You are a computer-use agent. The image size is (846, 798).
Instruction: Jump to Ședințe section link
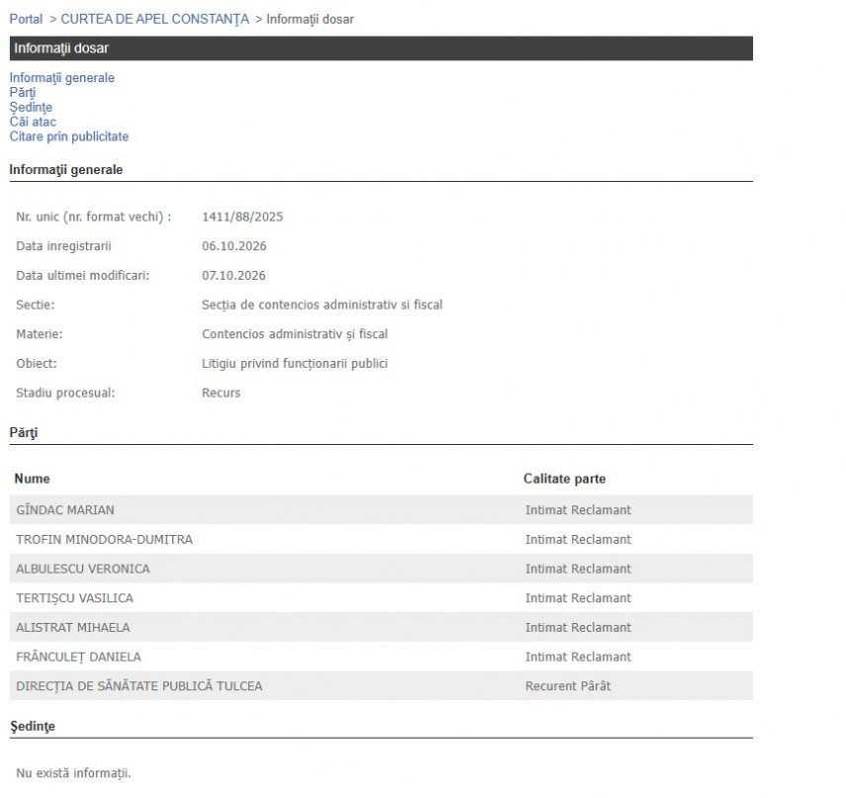[31, 107]
